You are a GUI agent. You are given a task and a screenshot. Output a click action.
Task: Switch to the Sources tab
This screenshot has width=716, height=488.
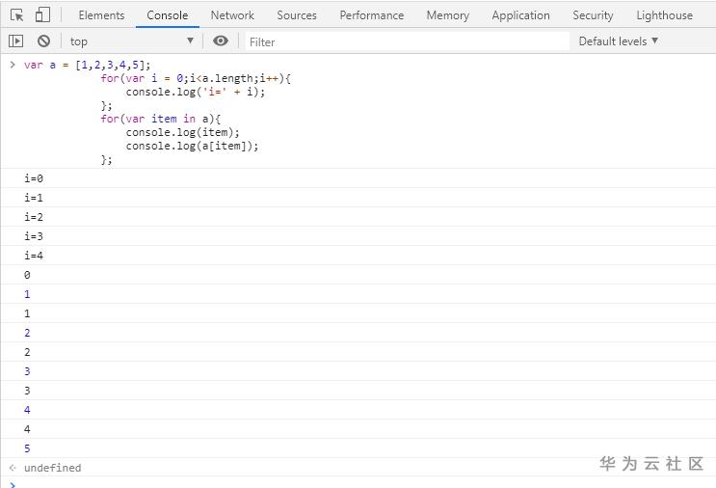point(297,15)
